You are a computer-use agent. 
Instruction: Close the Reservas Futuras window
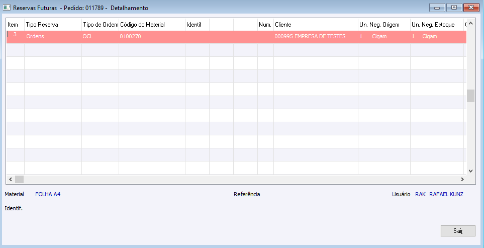[x=471, y=8]
